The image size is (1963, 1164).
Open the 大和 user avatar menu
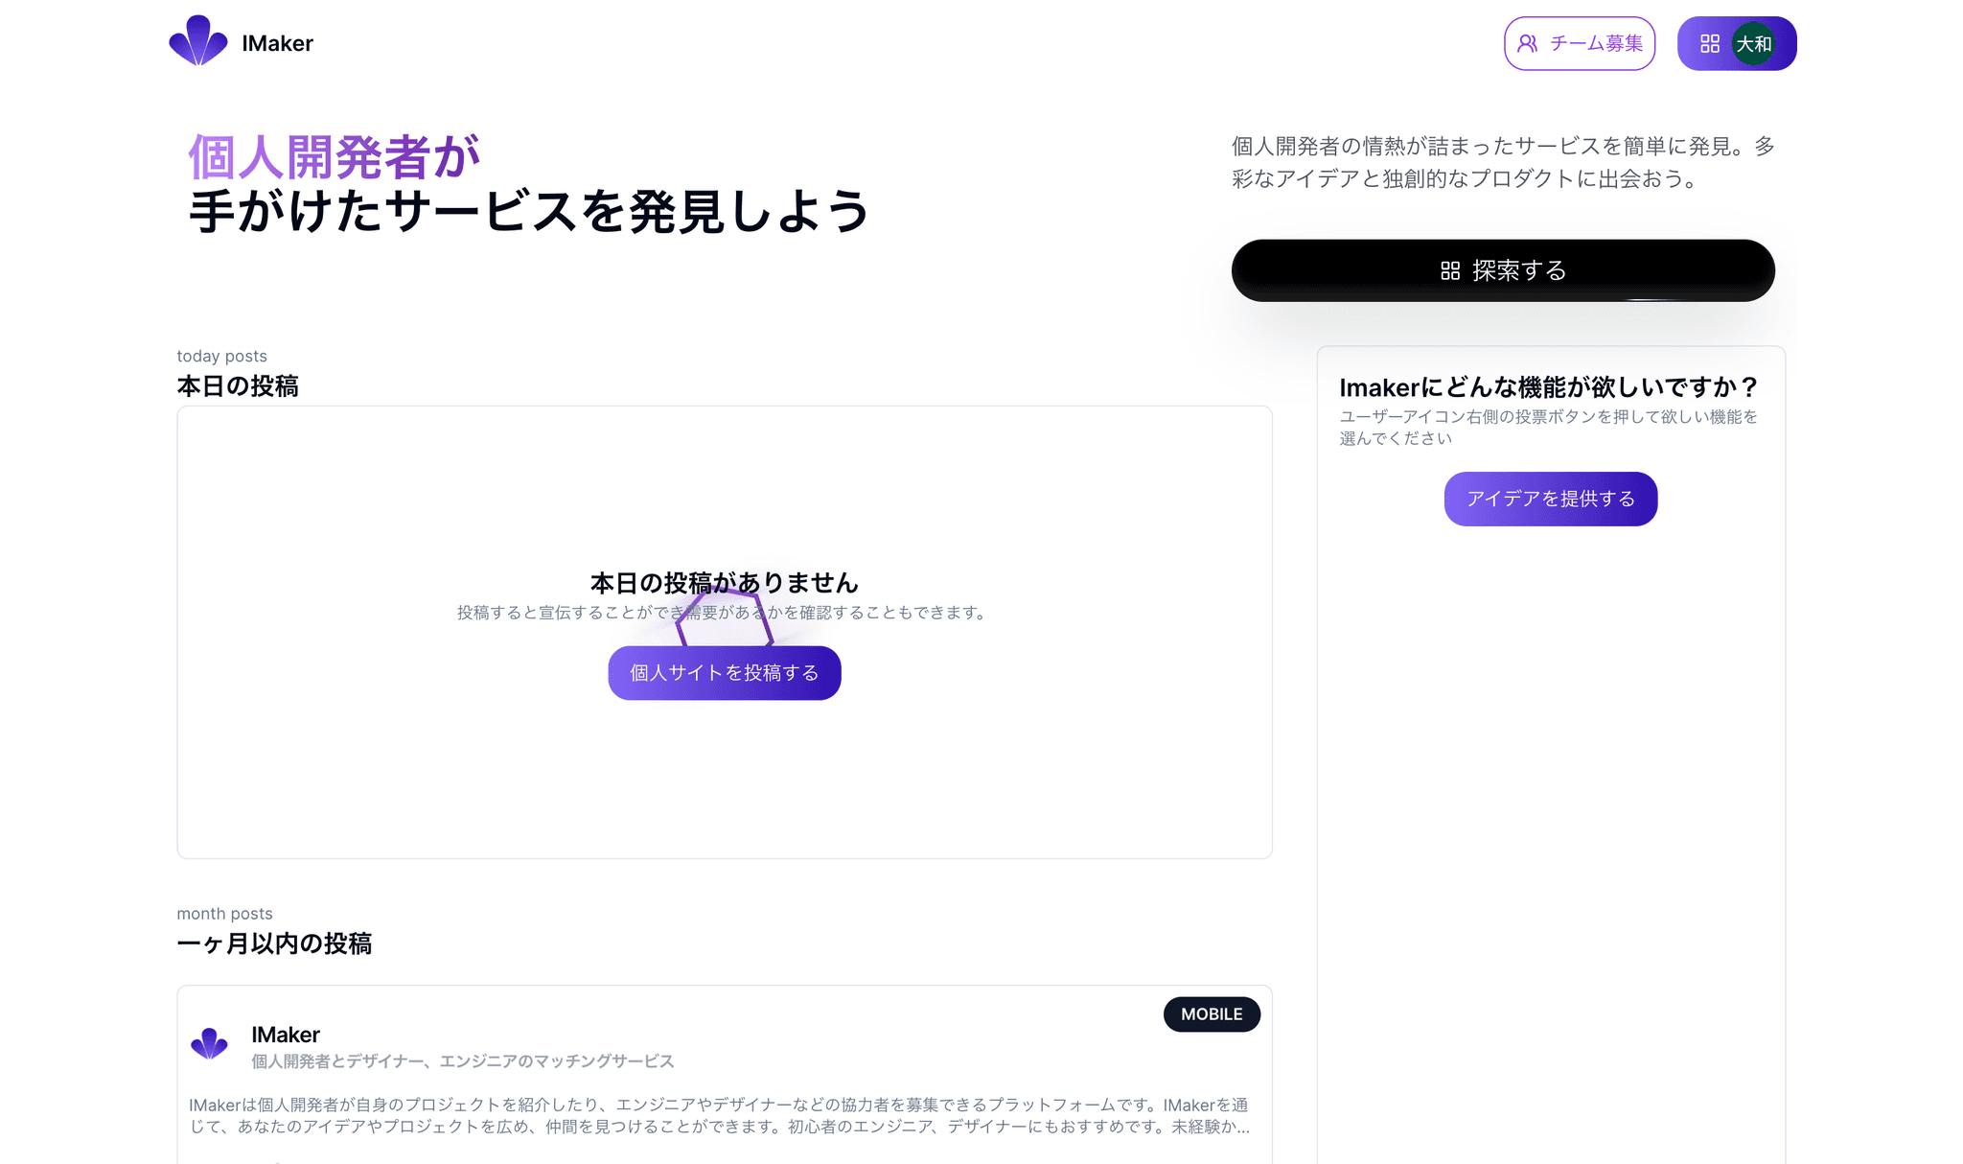pyautogui.click(x=1754, y=43)
